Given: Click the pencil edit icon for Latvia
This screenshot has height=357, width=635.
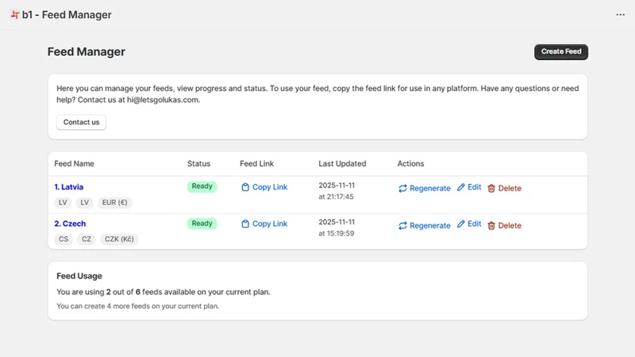Looking at the screenshot, I should [461, 187].
